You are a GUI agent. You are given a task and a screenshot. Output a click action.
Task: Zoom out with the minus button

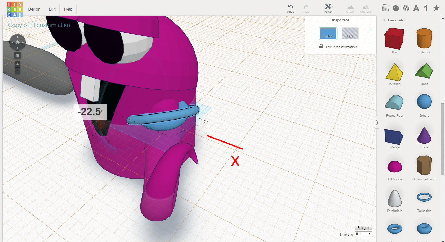tap(17, 71)
